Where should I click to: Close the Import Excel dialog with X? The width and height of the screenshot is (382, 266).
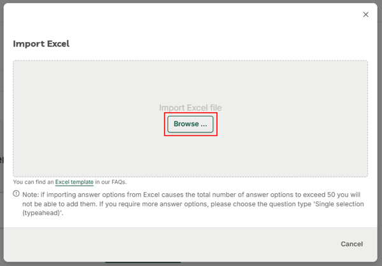(x=365, y=15)
